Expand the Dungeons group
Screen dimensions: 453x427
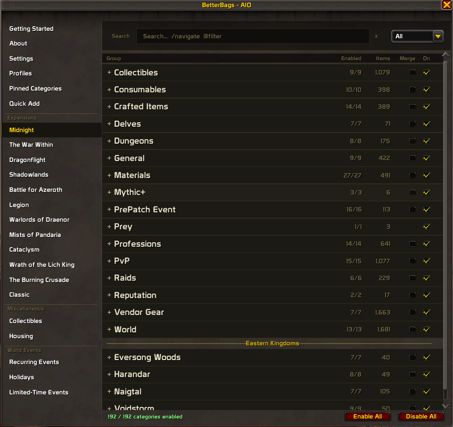tap(109, 141)
